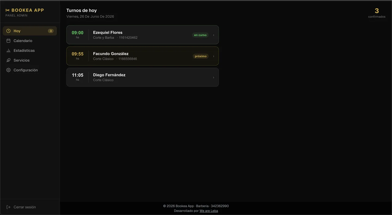Click the 'Turnos de hoy' heading
Viewport: 392px width, 215px height.
(x=82, y=10)
